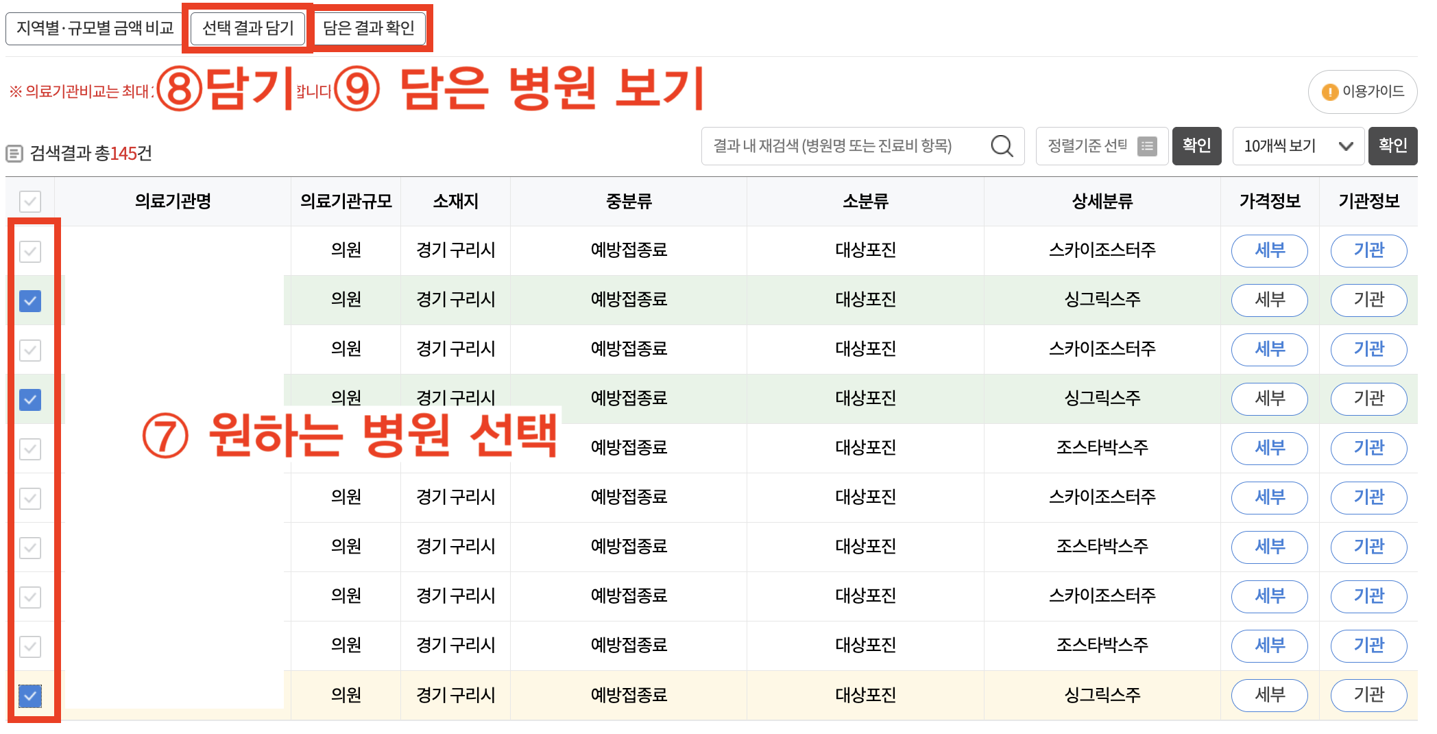Click 기관 in the first table row

(1368, 251)
